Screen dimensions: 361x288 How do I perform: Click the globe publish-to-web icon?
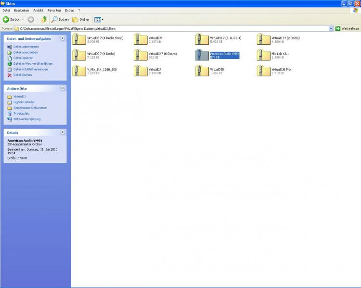(10, 64)
